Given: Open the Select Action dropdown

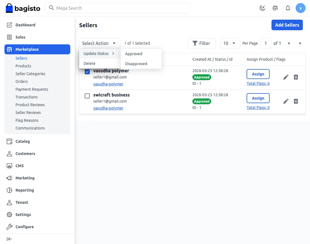Looking at the screenshot, I should click(x=100, y=43).
